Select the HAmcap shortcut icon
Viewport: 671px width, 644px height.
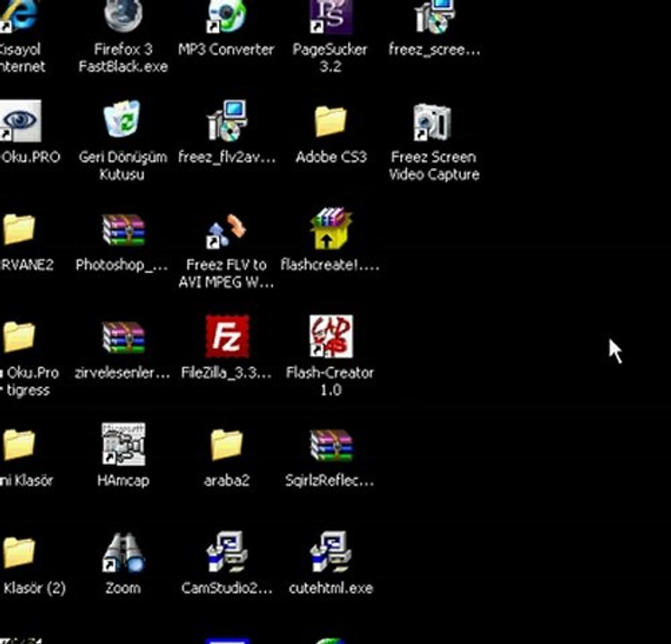coord(123,445)
